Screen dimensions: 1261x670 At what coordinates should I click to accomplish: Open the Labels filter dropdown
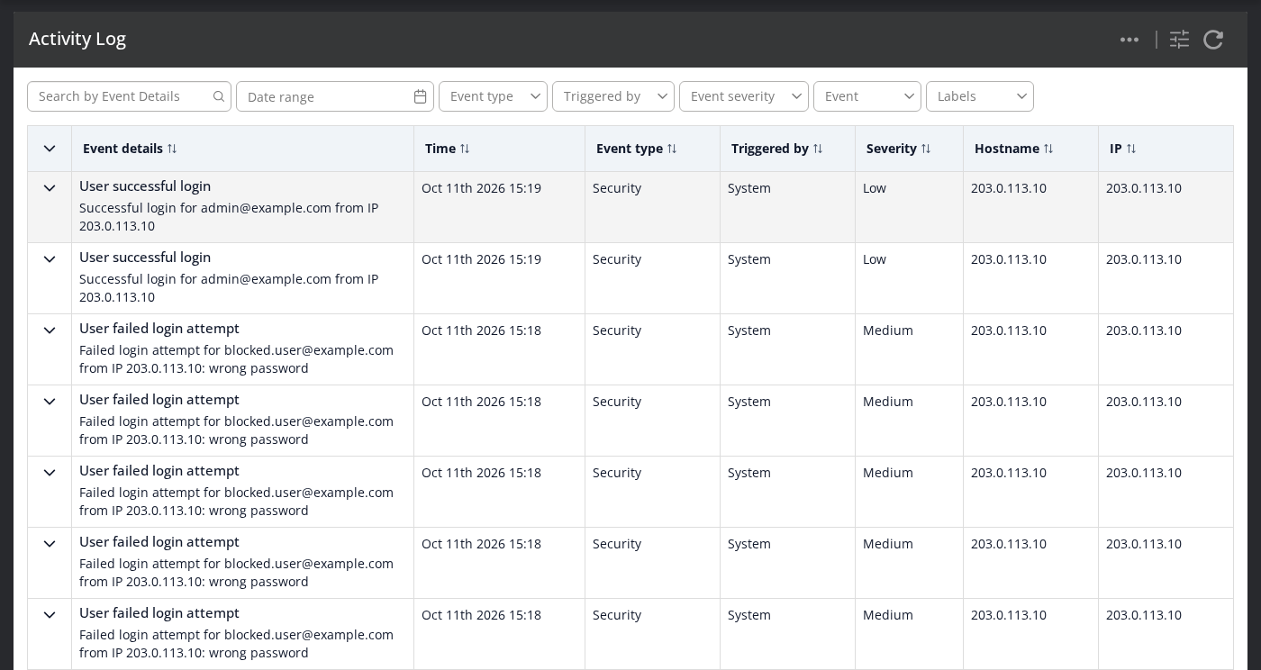980,96
